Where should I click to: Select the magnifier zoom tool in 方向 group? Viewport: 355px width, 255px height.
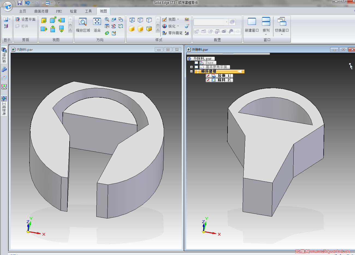tap(107, 20)
